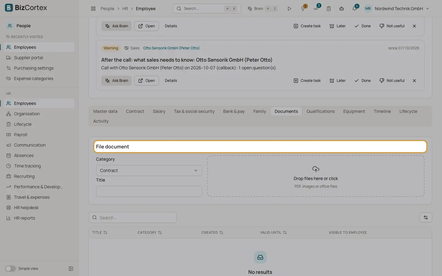Viewport: 442px width, 276px height.
Task: Sort table by Valid until column
Action: coord(273,232)
